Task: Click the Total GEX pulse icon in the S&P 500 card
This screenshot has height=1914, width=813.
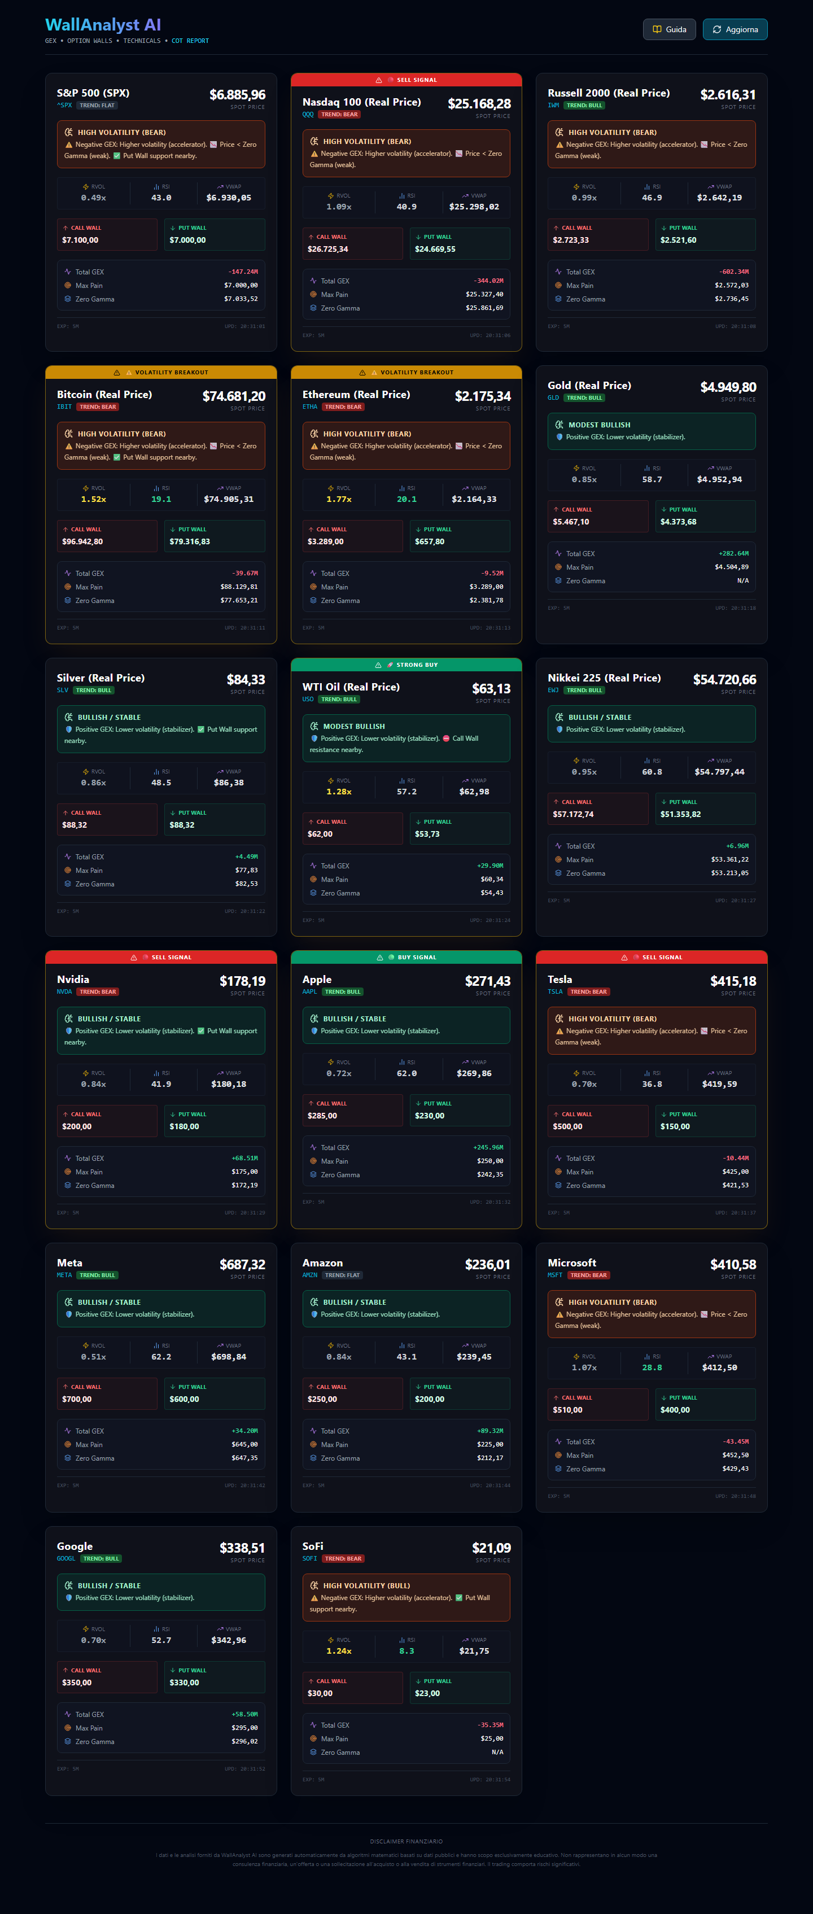Action: point(68,272)
